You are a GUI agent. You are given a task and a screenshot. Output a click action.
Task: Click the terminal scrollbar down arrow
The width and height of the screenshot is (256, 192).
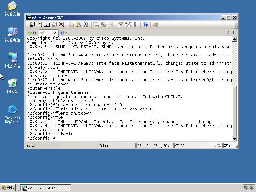[235, 139]
